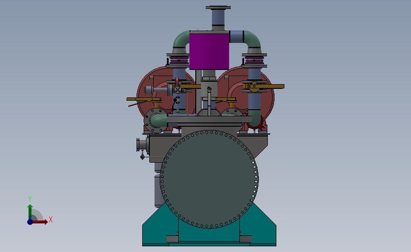Viewport: 411px width, 252px height.
Task: Select the right pink bellows expansion joint
Action: click(x=254, y=61)
